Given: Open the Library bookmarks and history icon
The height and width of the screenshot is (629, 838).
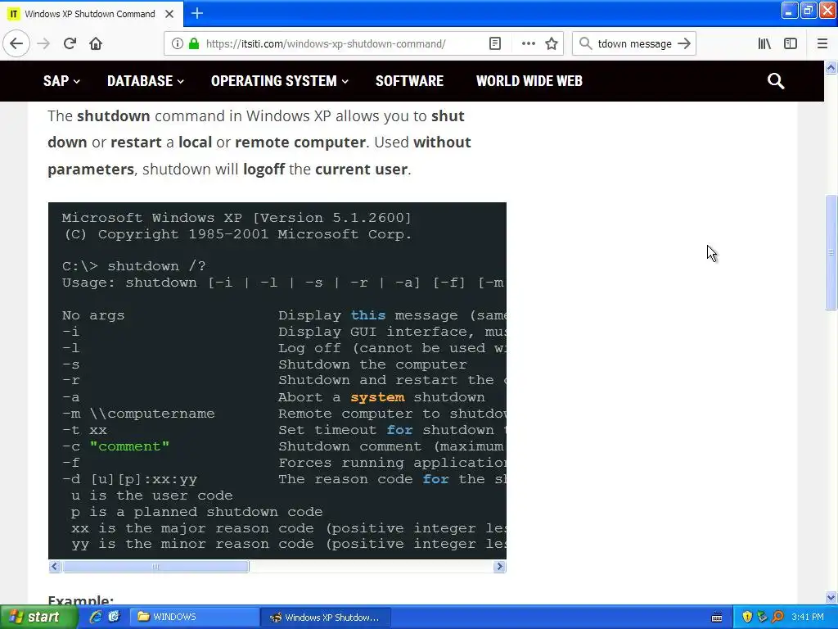Looking at the screenshot, I should [x=764, y=43].
